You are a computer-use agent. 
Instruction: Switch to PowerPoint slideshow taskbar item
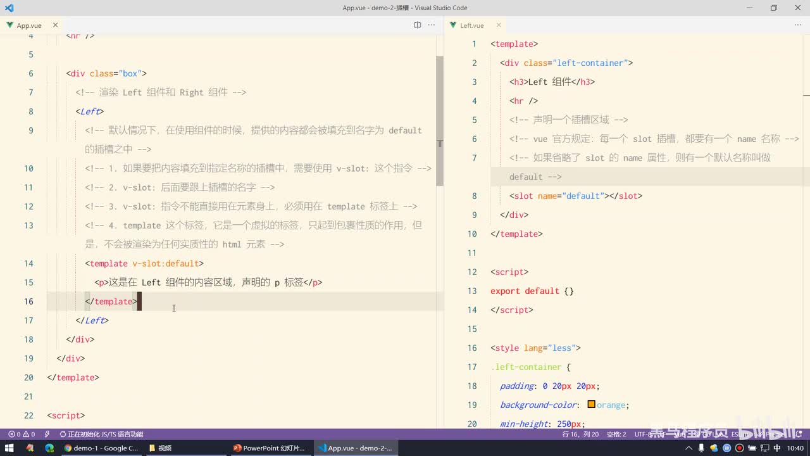[270, 448]
